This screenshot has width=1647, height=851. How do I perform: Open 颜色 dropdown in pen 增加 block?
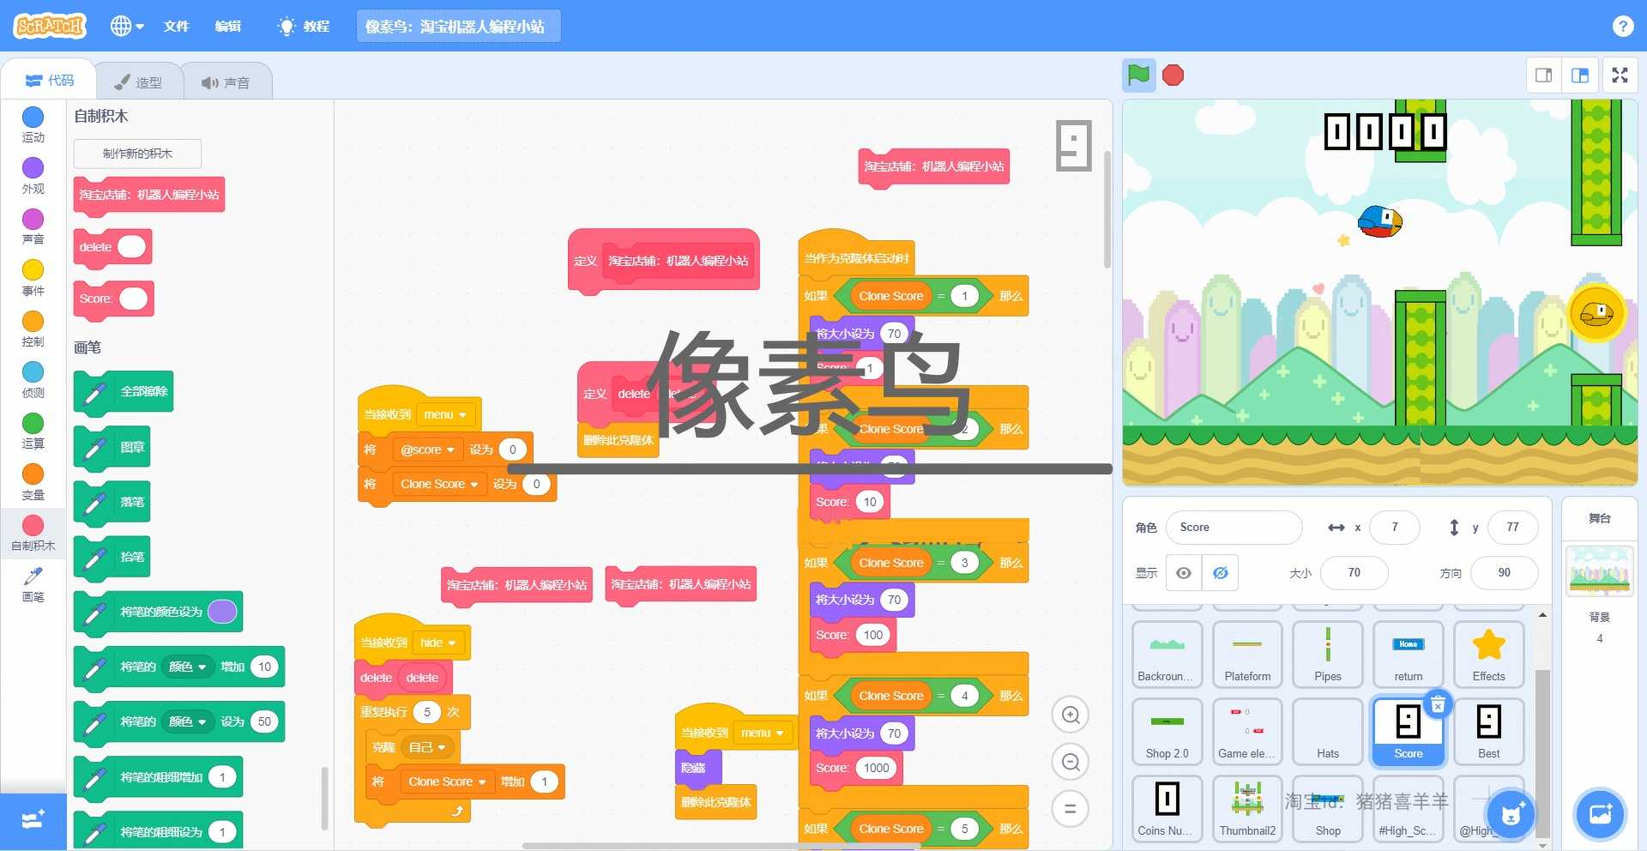point(188,667)
